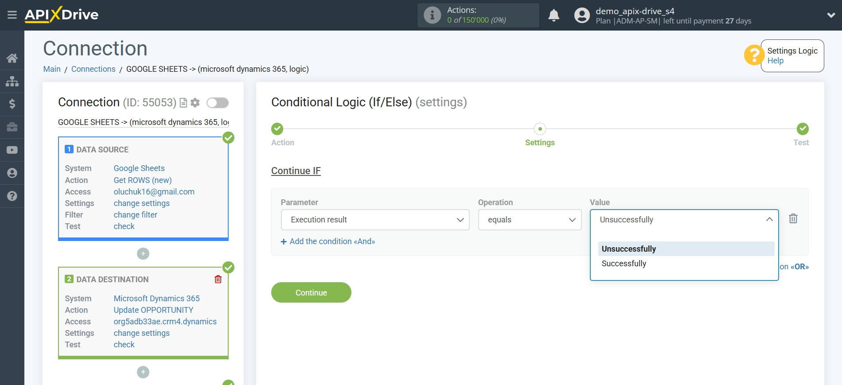Add the condition «And»

[328, 241]
